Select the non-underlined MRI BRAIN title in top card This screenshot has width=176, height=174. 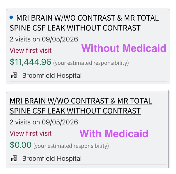tap(84, 23)
